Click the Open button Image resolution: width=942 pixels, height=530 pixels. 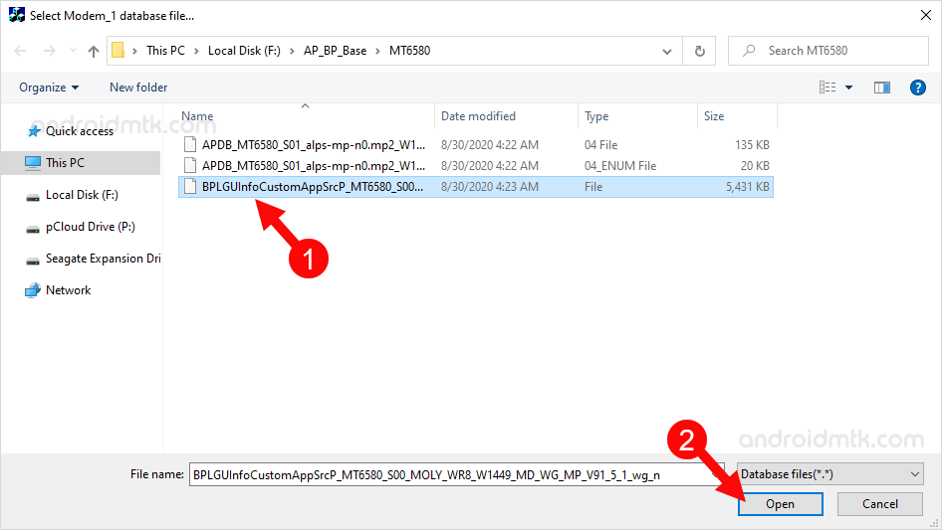[781, 504]
